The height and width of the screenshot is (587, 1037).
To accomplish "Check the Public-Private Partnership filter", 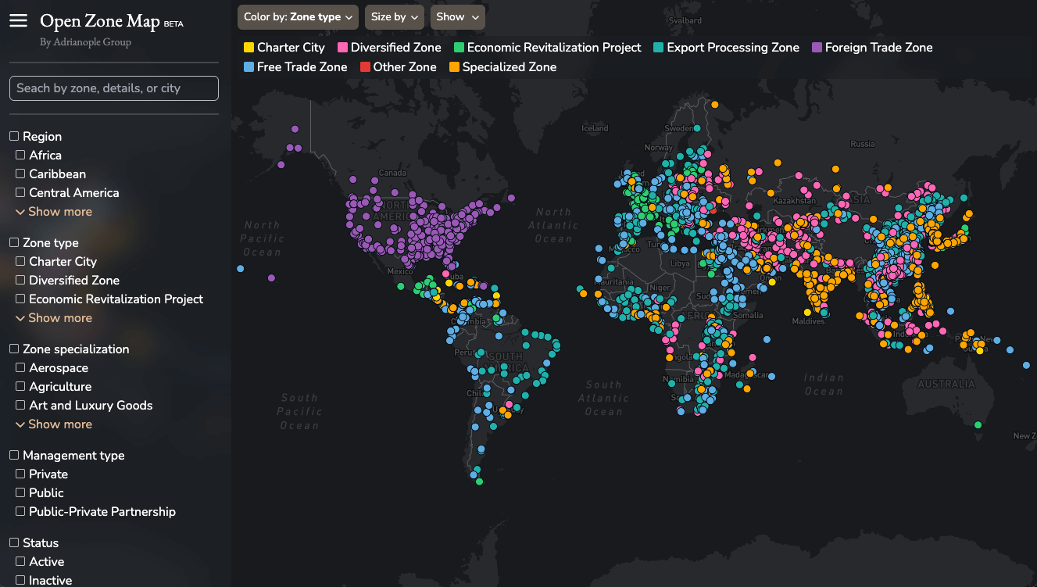I will click(x=20, y=512).
